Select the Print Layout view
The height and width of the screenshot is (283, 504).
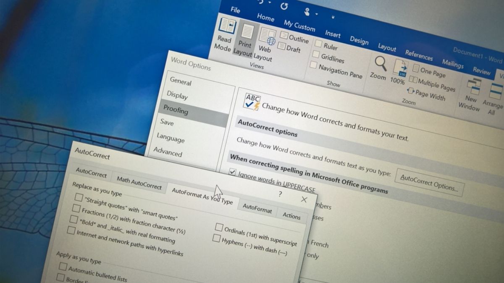pyautogui.click(x=245, y=40)
